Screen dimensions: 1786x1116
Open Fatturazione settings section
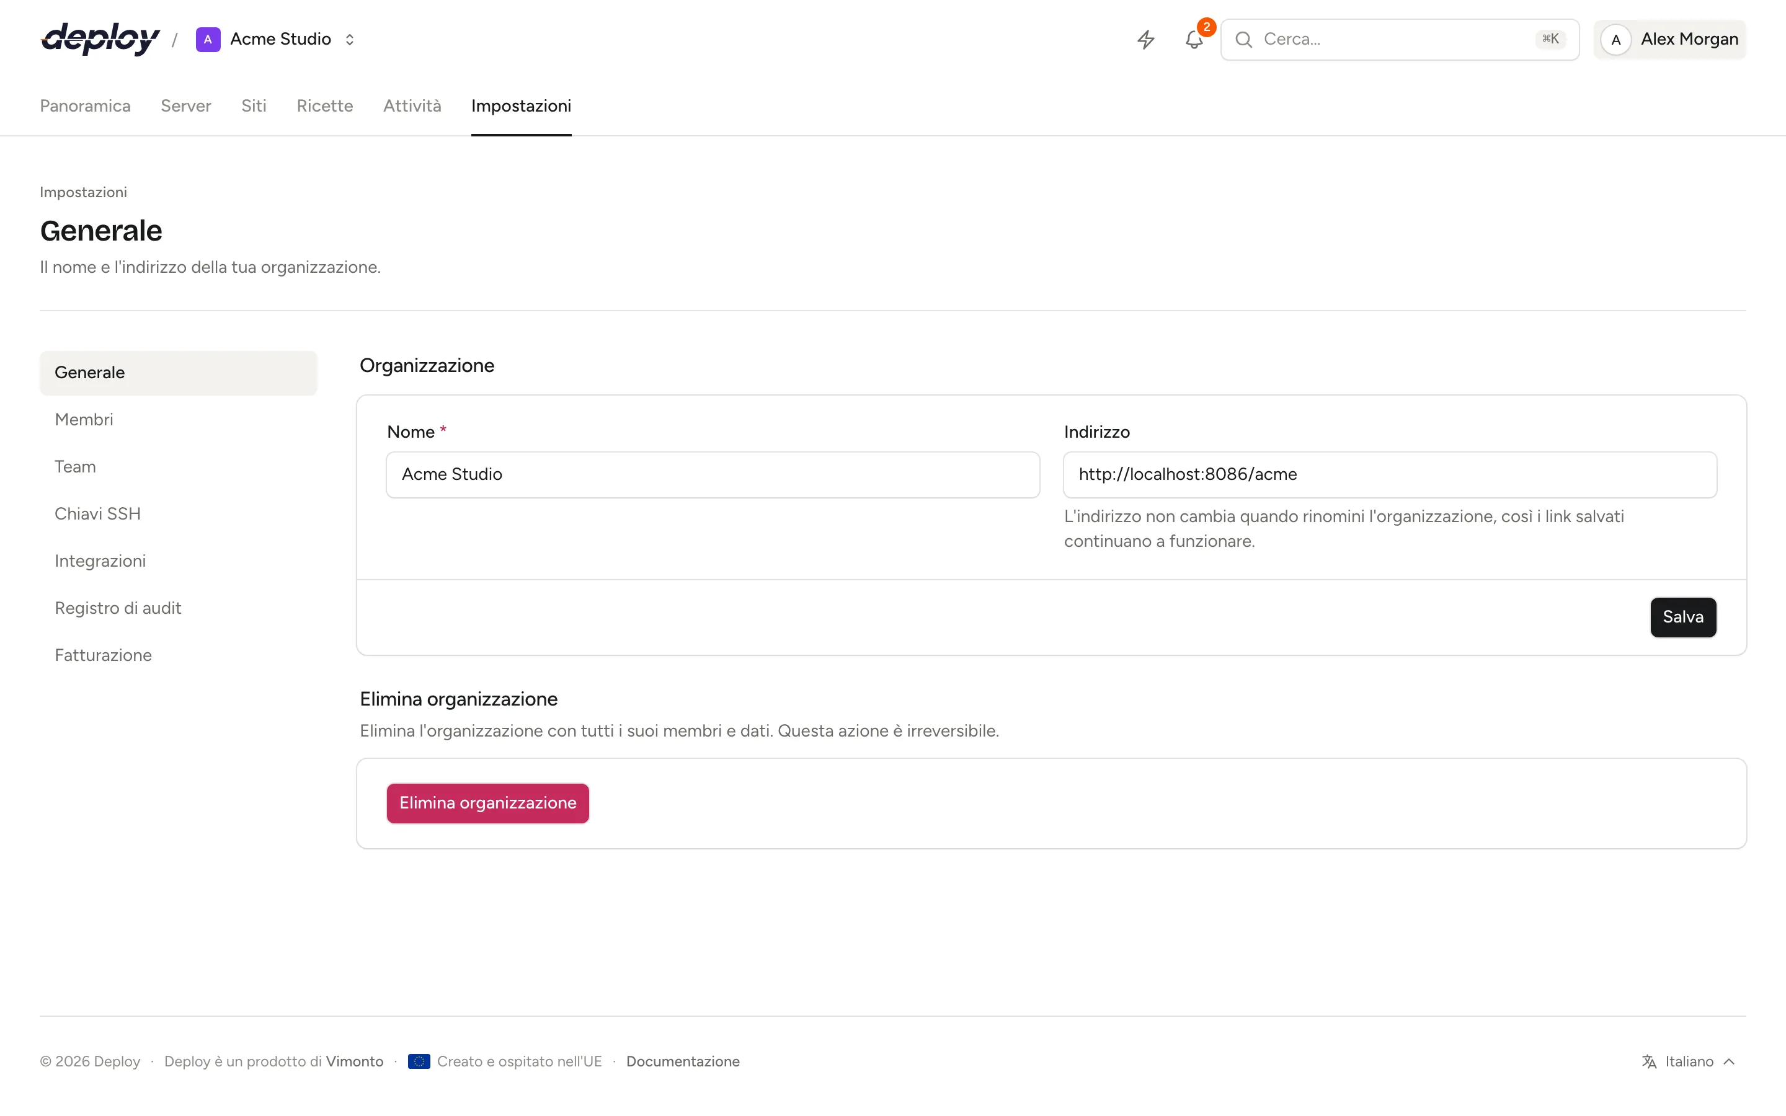pos(179,655)
